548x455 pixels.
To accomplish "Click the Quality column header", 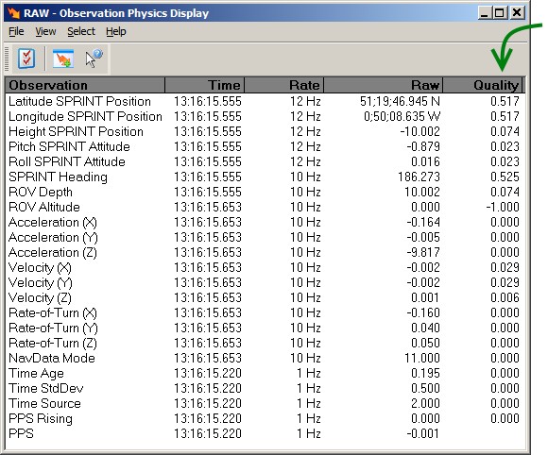I will point(482,85).
